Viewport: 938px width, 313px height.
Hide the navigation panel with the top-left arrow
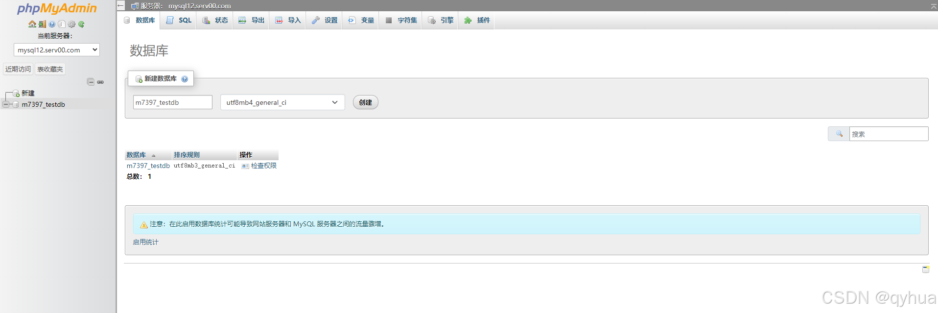click(121, 6)
